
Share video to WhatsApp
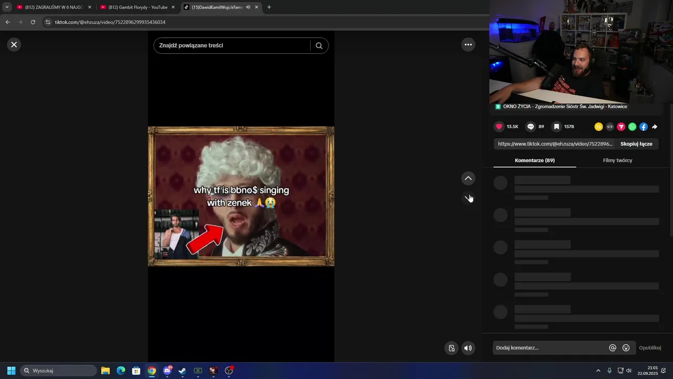[x=632, y=127]
